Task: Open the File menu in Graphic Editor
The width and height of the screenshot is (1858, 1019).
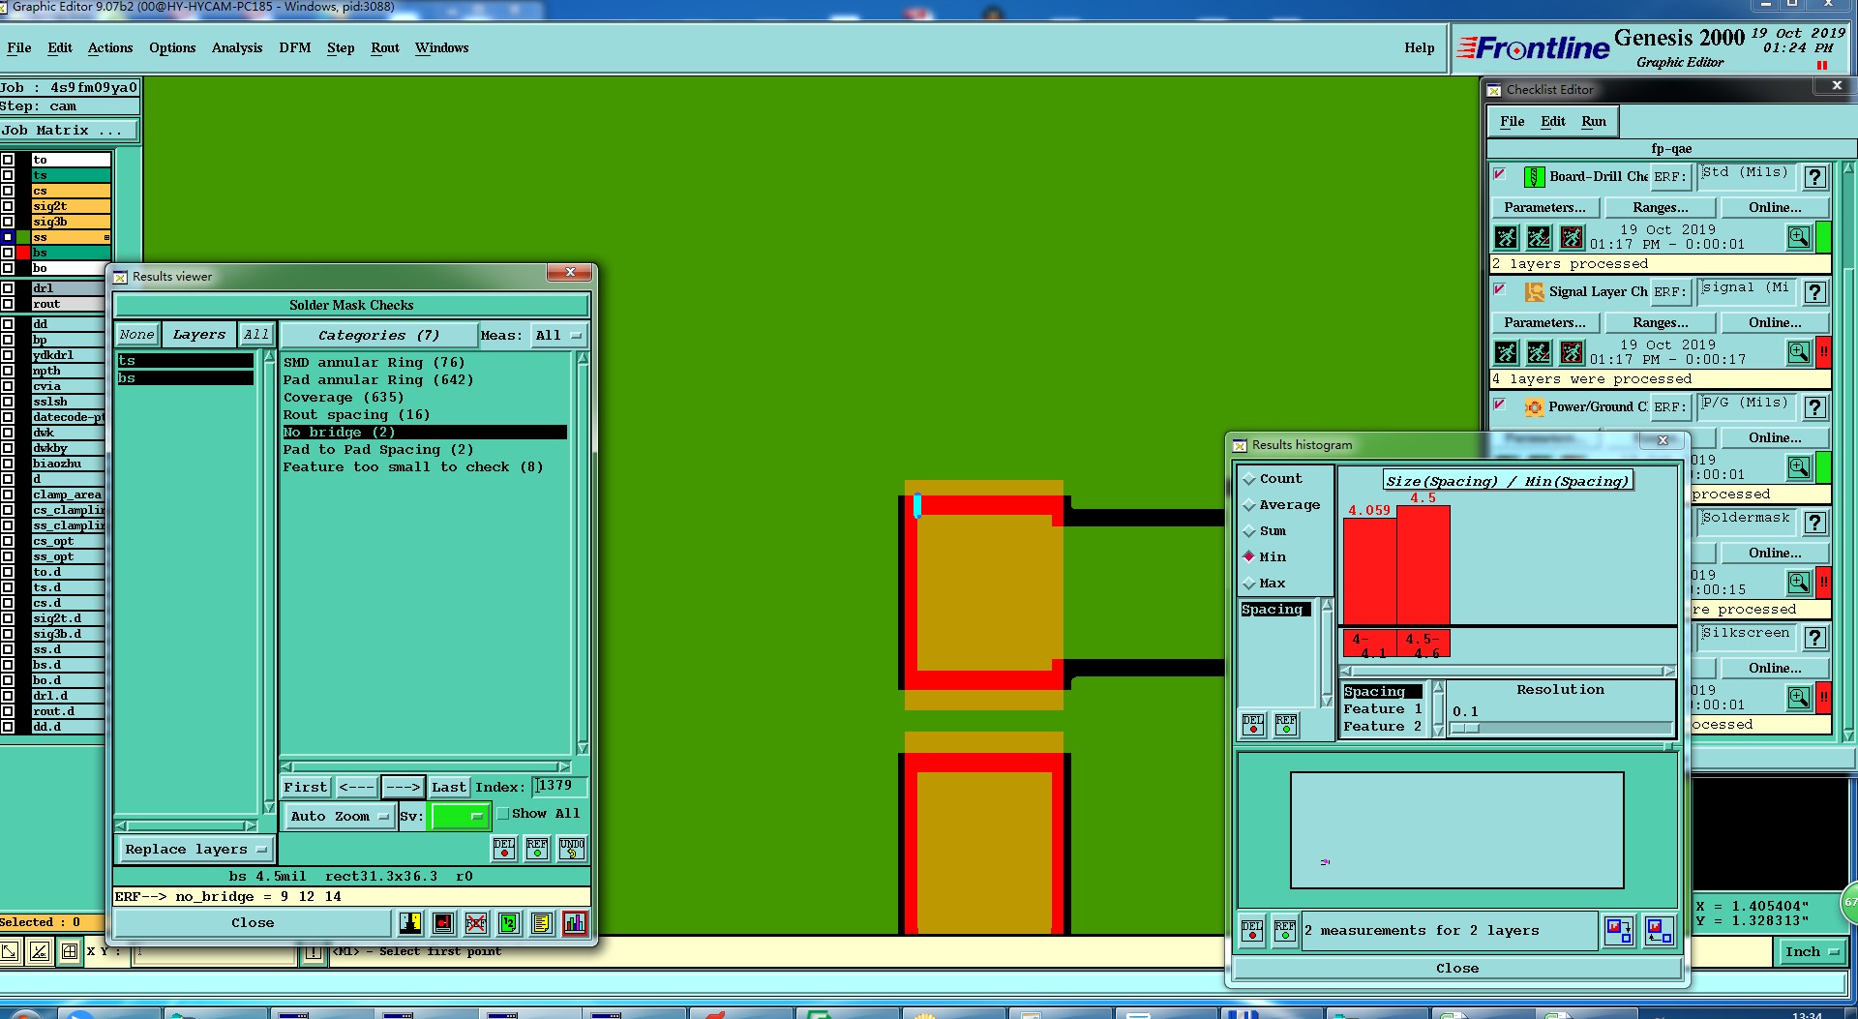Action: coord(19,47)
